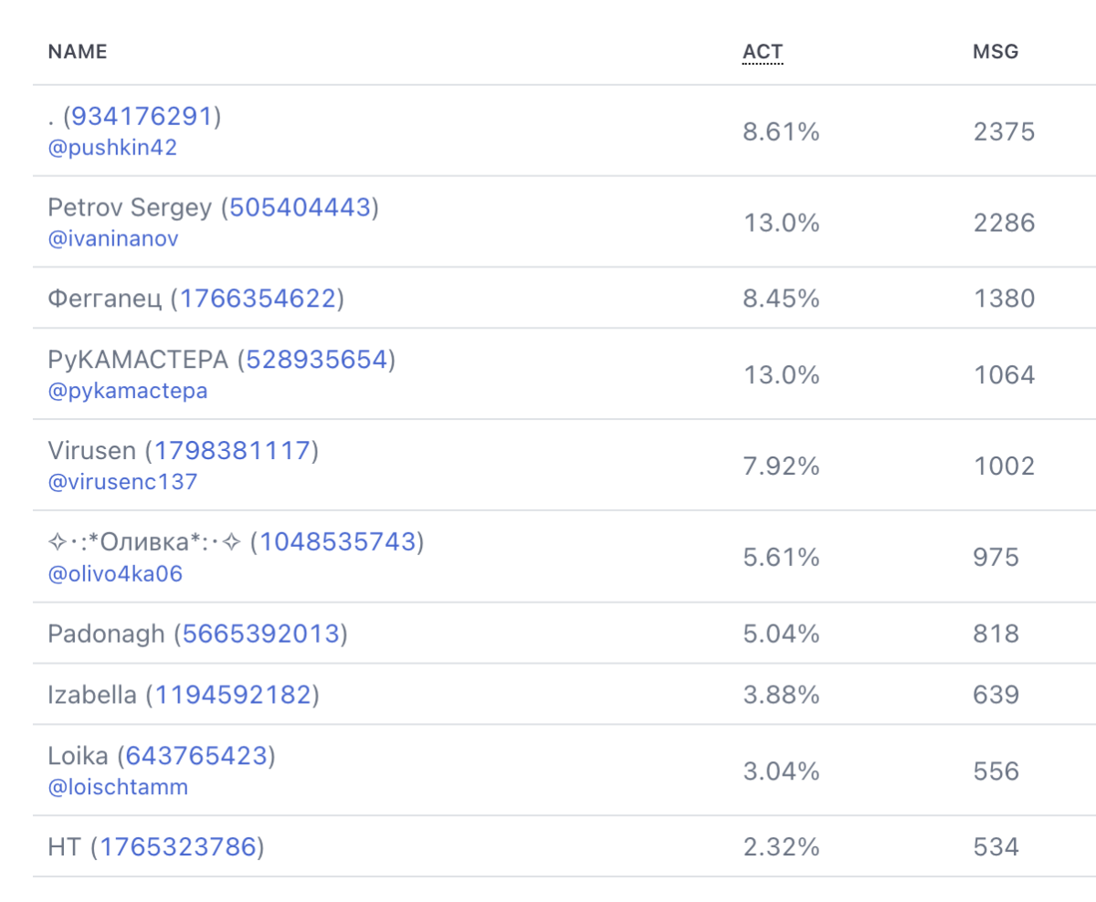Open РуКАМАСТЕРА ID 528935654 link
Image resolution: width=1096 pixels, height=902 pixels.
(x=317, y=360)
